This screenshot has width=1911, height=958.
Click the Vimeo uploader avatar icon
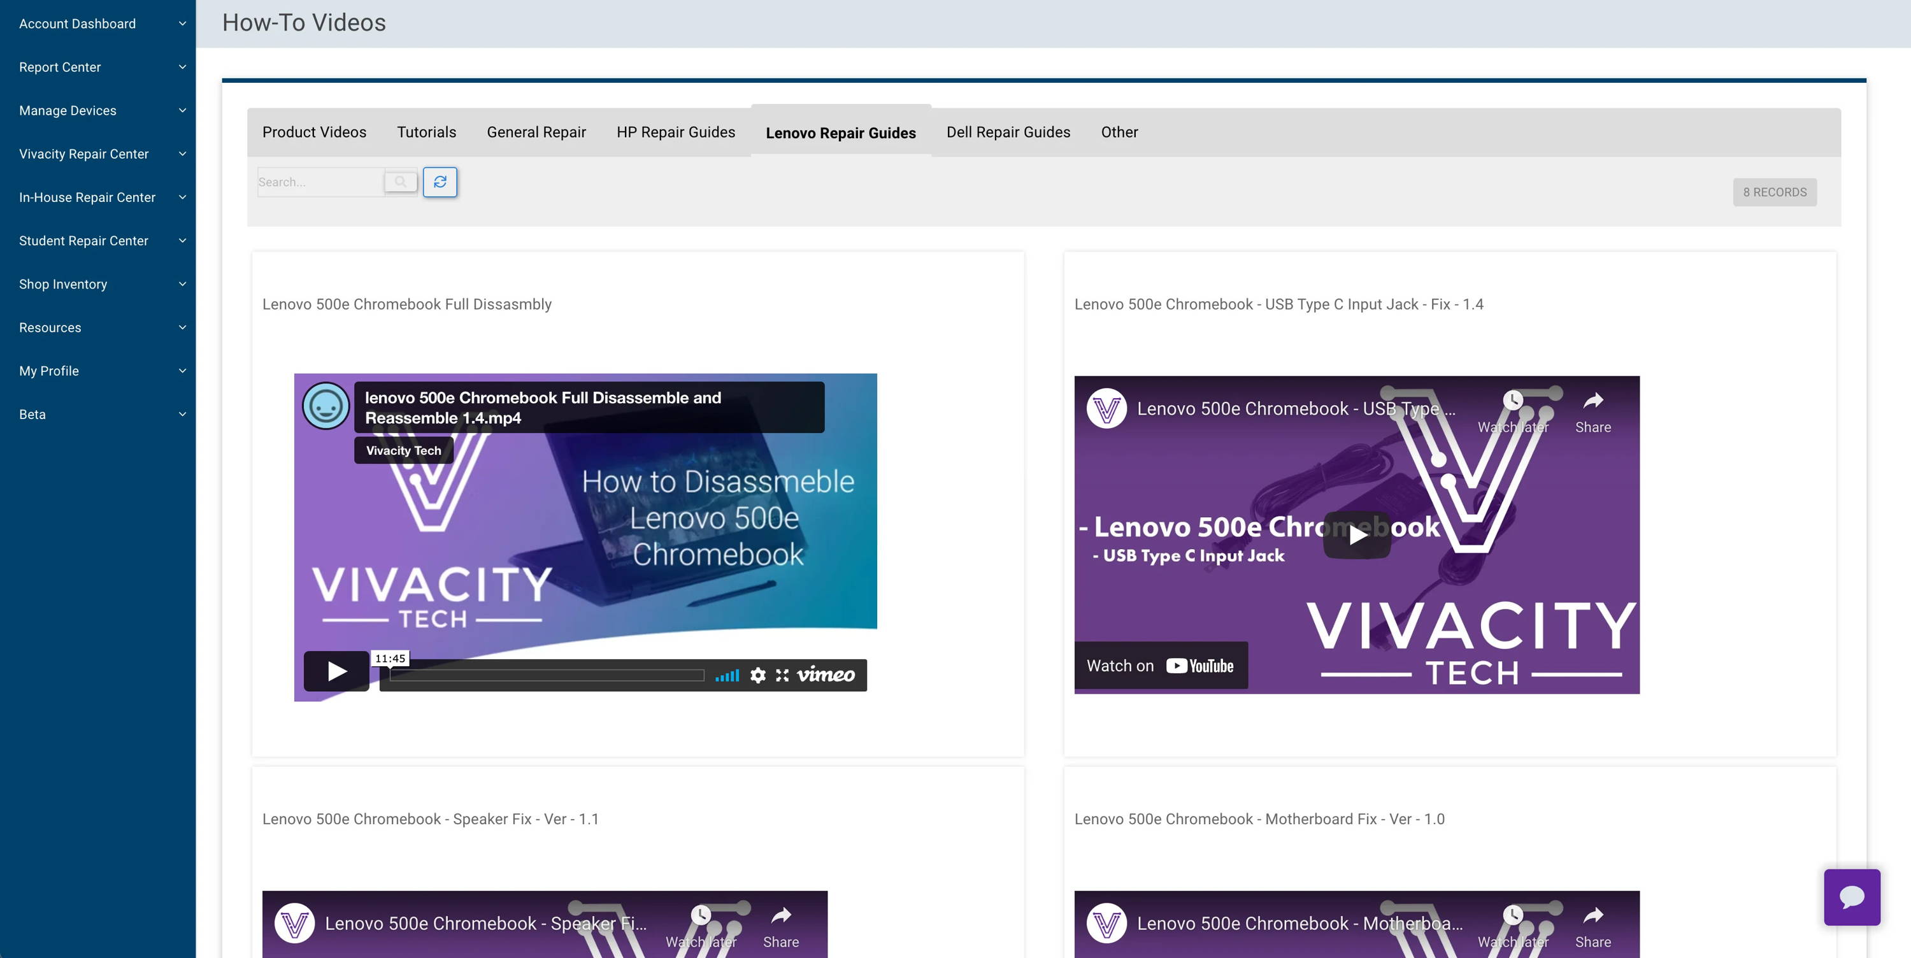tap(326, 406)
